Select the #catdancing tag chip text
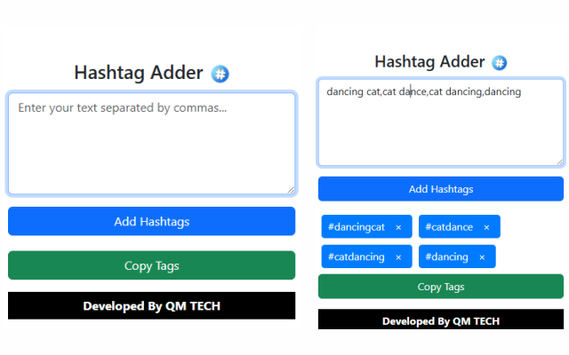 coord(357,257)
